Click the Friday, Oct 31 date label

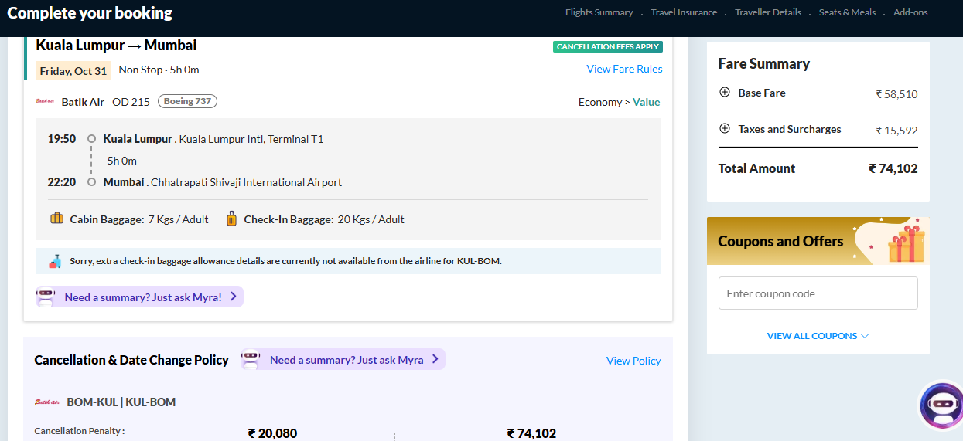73,71
